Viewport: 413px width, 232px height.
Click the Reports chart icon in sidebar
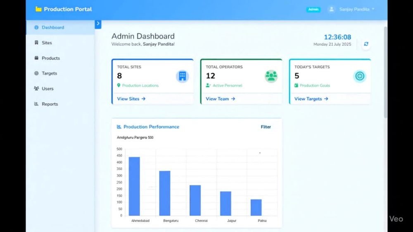click(36, 104)
